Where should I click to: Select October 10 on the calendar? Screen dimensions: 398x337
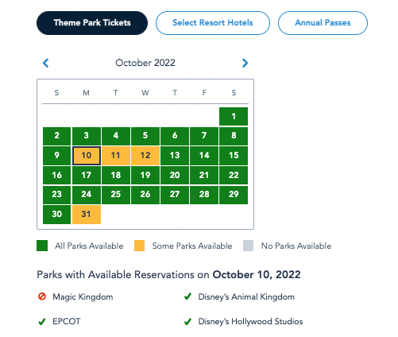pos(87,156)
